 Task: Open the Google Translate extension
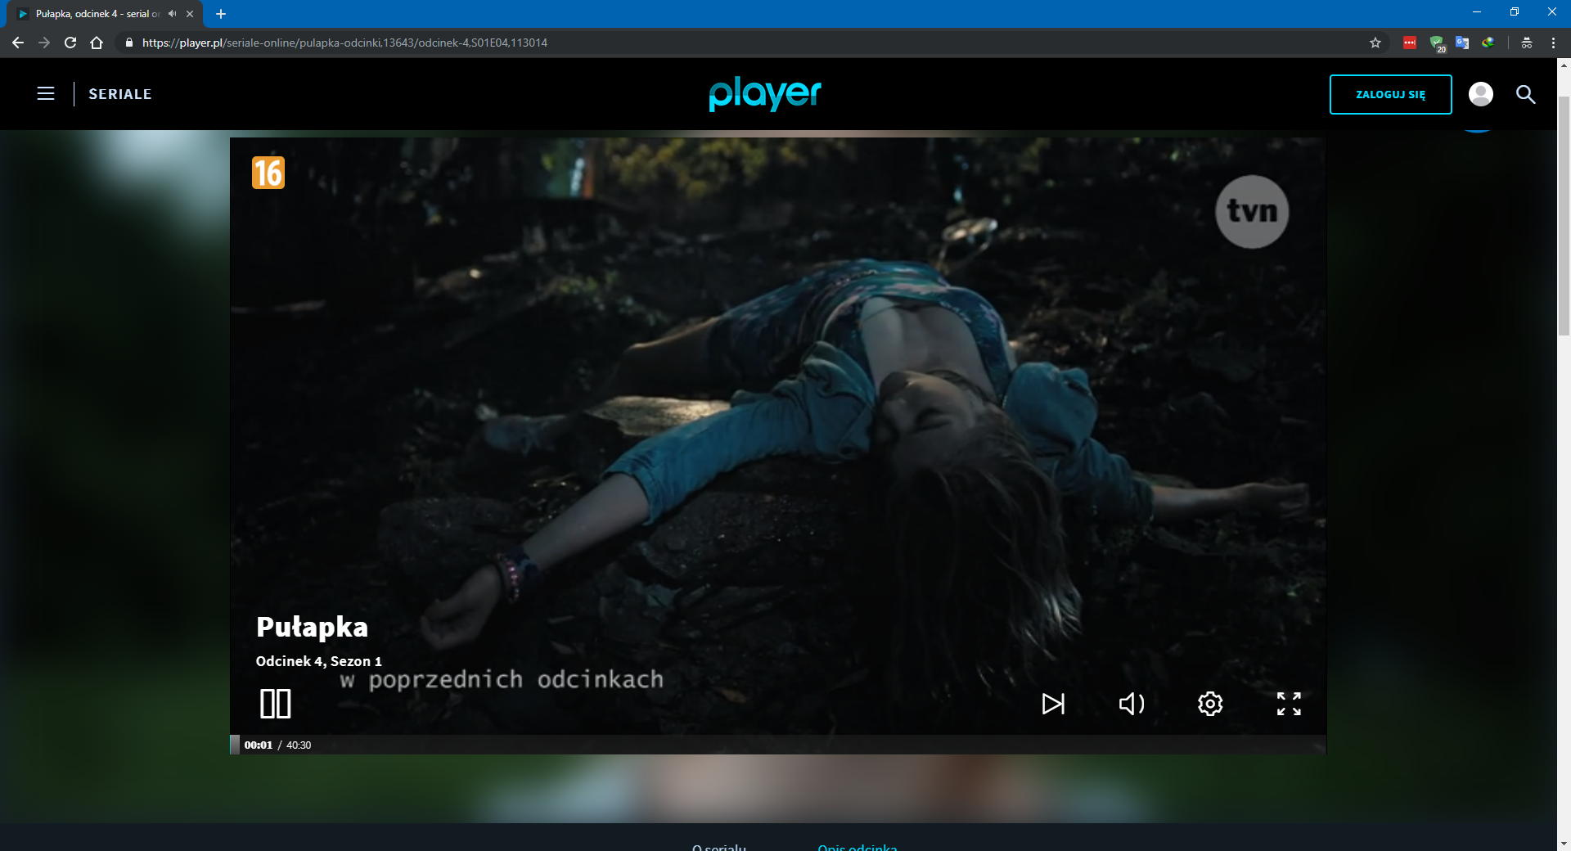(1462, 43)
